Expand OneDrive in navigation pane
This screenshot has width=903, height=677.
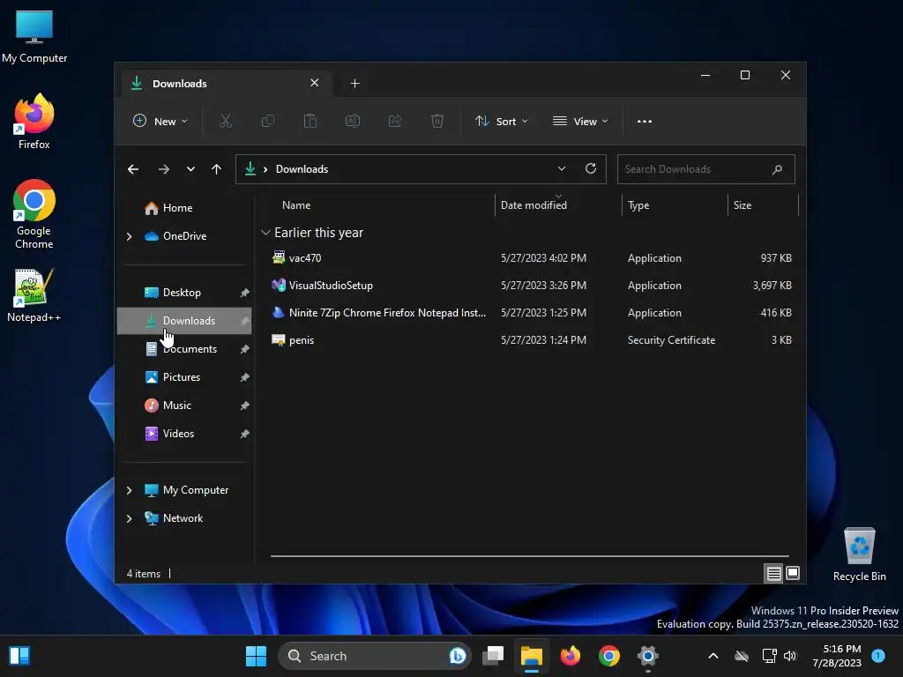[129, 236]
